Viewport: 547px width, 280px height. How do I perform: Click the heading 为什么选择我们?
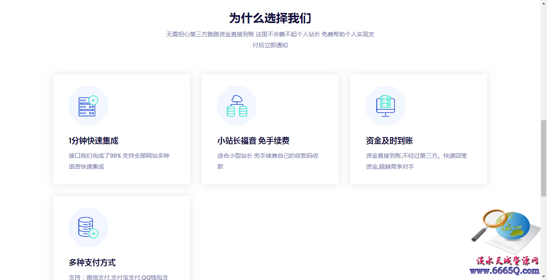coord(270,18)
